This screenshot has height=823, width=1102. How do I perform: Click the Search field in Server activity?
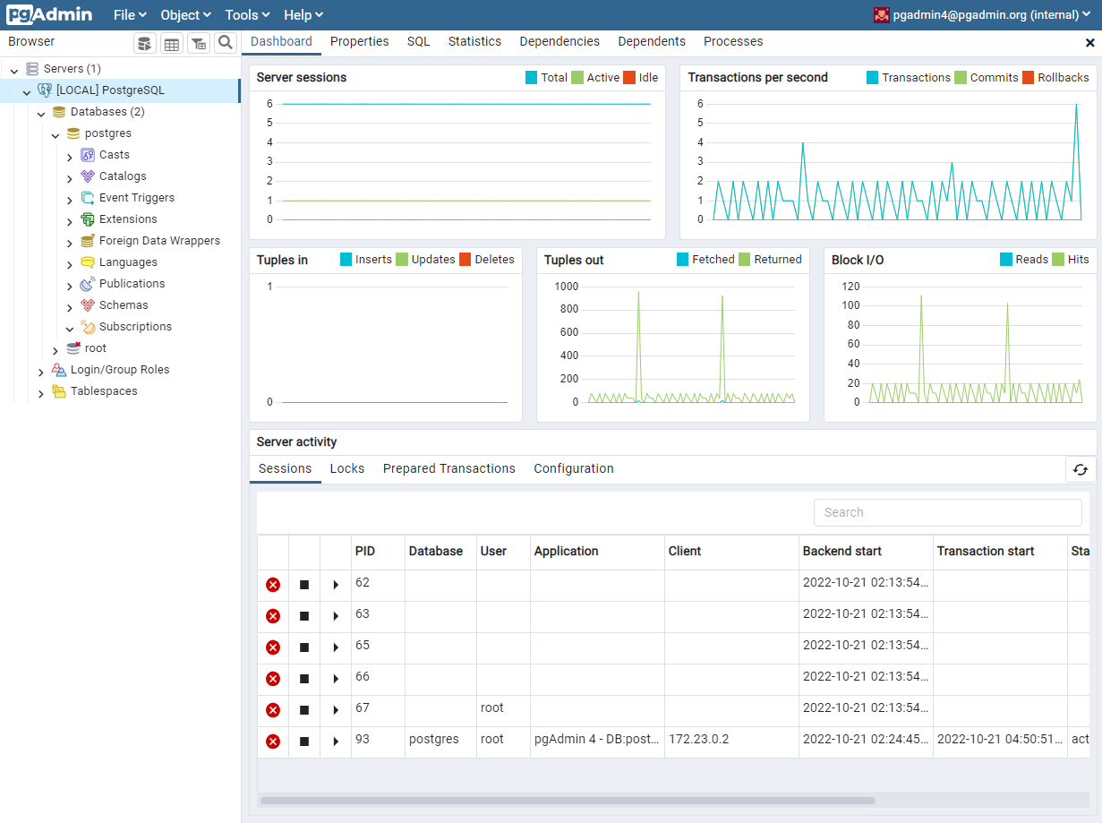[x=947, y=512]
